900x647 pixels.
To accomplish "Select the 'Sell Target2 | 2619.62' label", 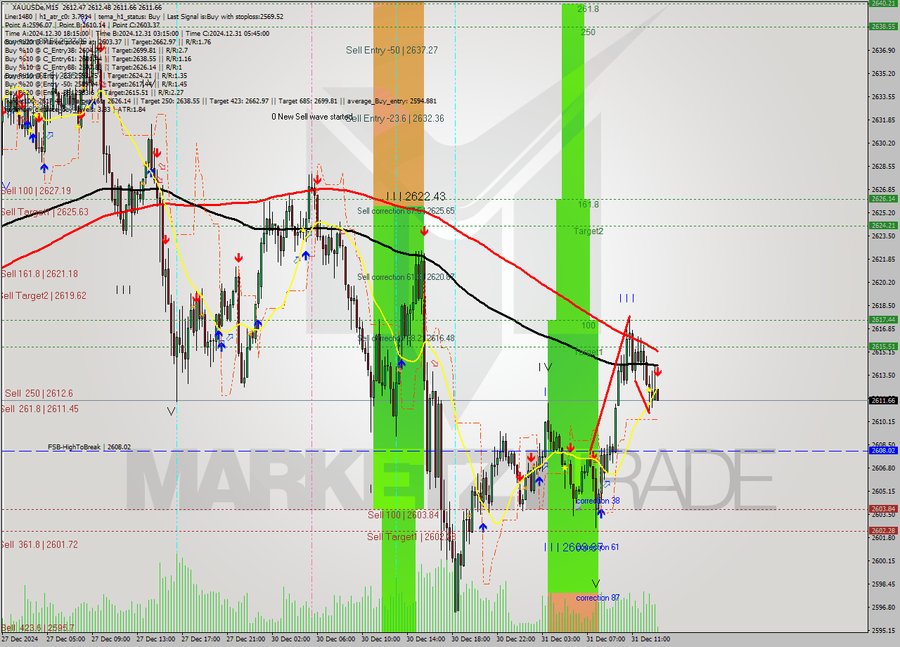I will click(44, 295).
